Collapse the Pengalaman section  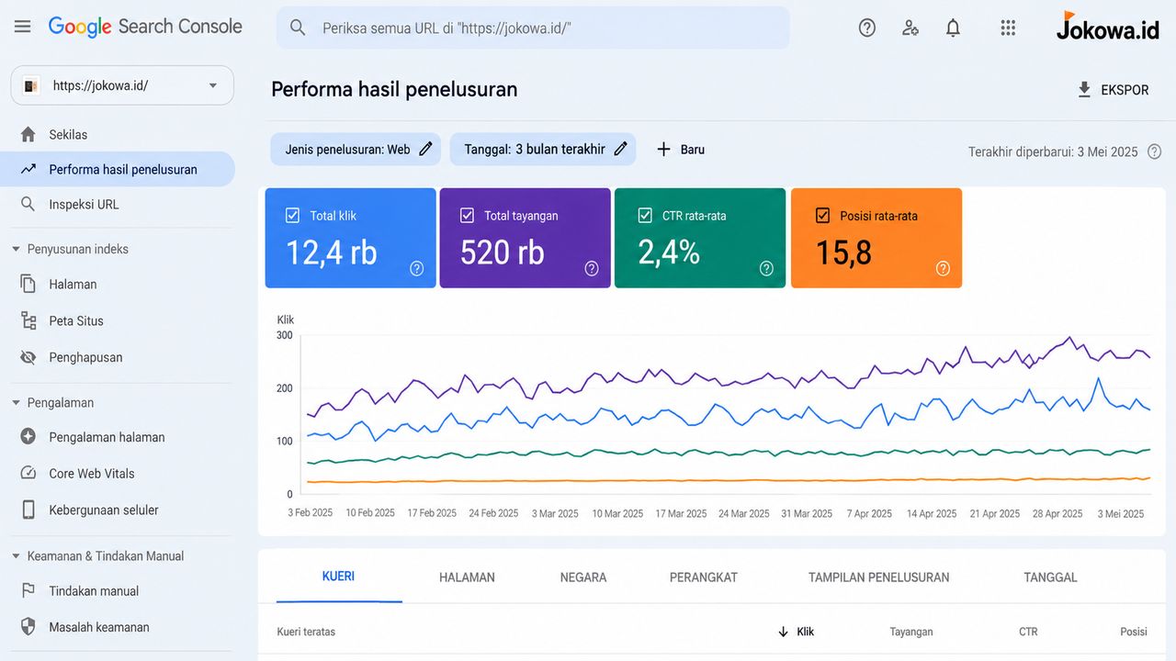pyautogui.click(x=16, y=402)
